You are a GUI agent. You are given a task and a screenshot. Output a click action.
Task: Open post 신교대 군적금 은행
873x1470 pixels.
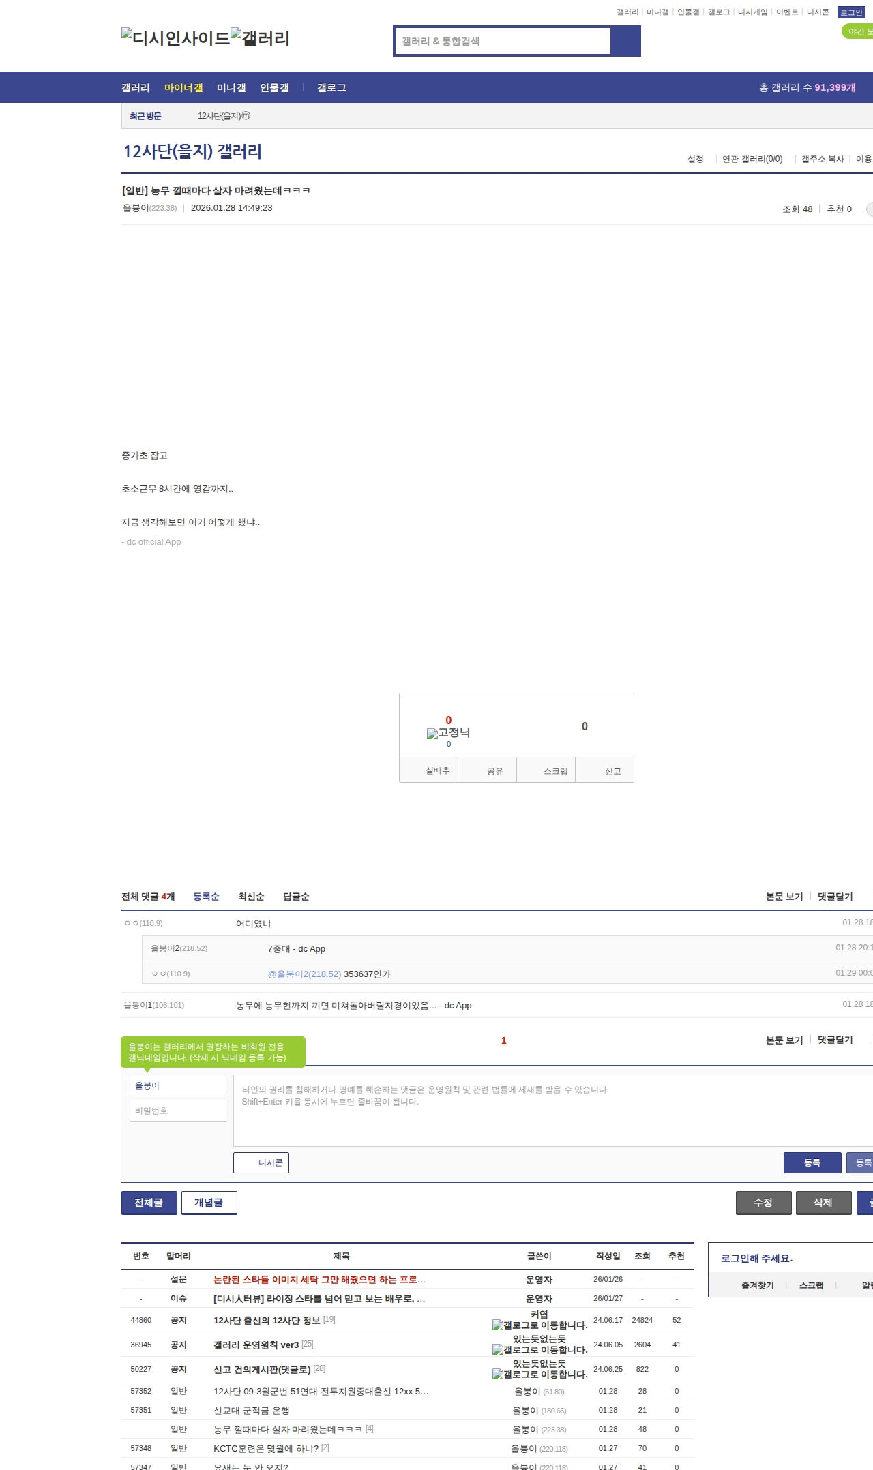pyautogui.click(x=252, y=1410)
